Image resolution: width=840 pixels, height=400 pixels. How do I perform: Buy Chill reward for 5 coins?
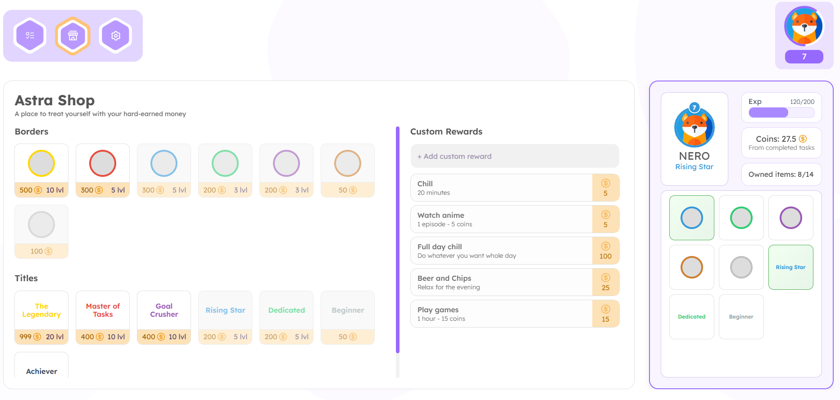click(606, 188)
